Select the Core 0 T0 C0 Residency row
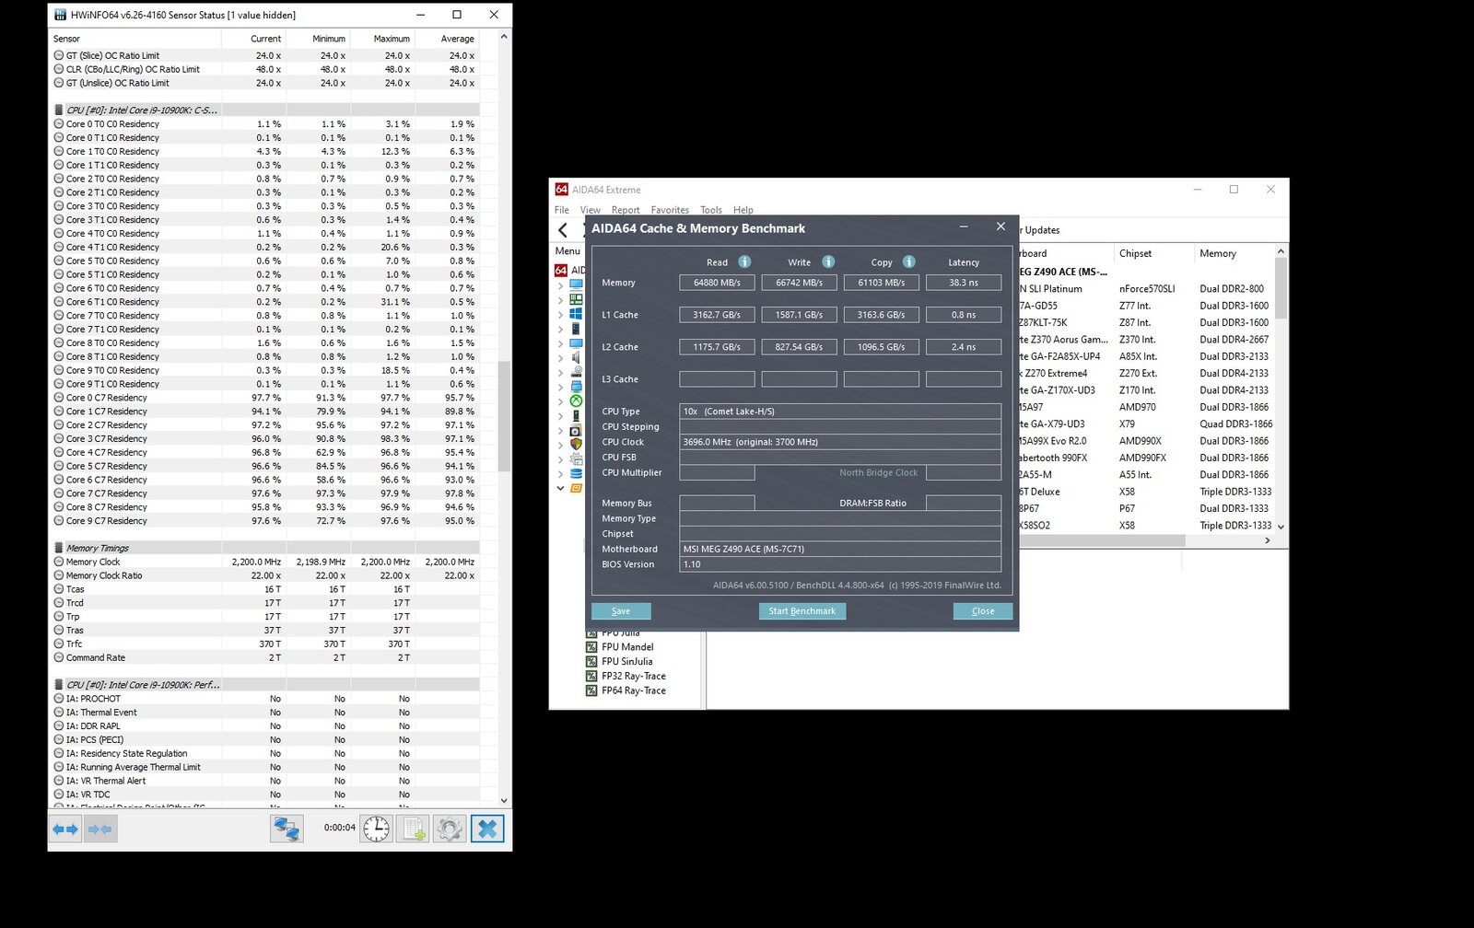 click(x=265, y=124)
